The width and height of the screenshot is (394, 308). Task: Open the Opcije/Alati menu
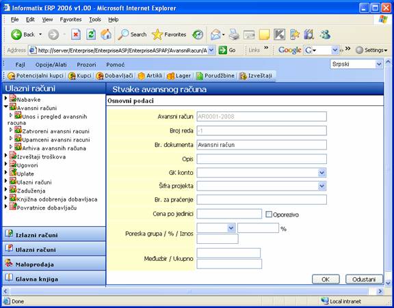[51, 65]
